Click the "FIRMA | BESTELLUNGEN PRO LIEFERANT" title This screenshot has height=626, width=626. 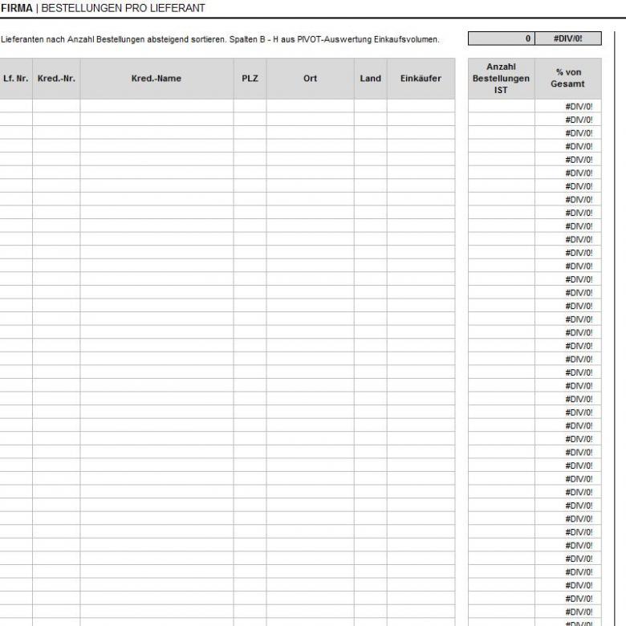[103, 8]
